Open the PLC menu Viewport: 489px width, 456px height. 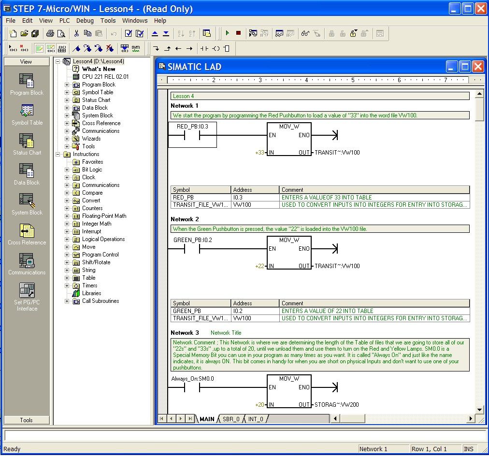[x=64, y=21]
